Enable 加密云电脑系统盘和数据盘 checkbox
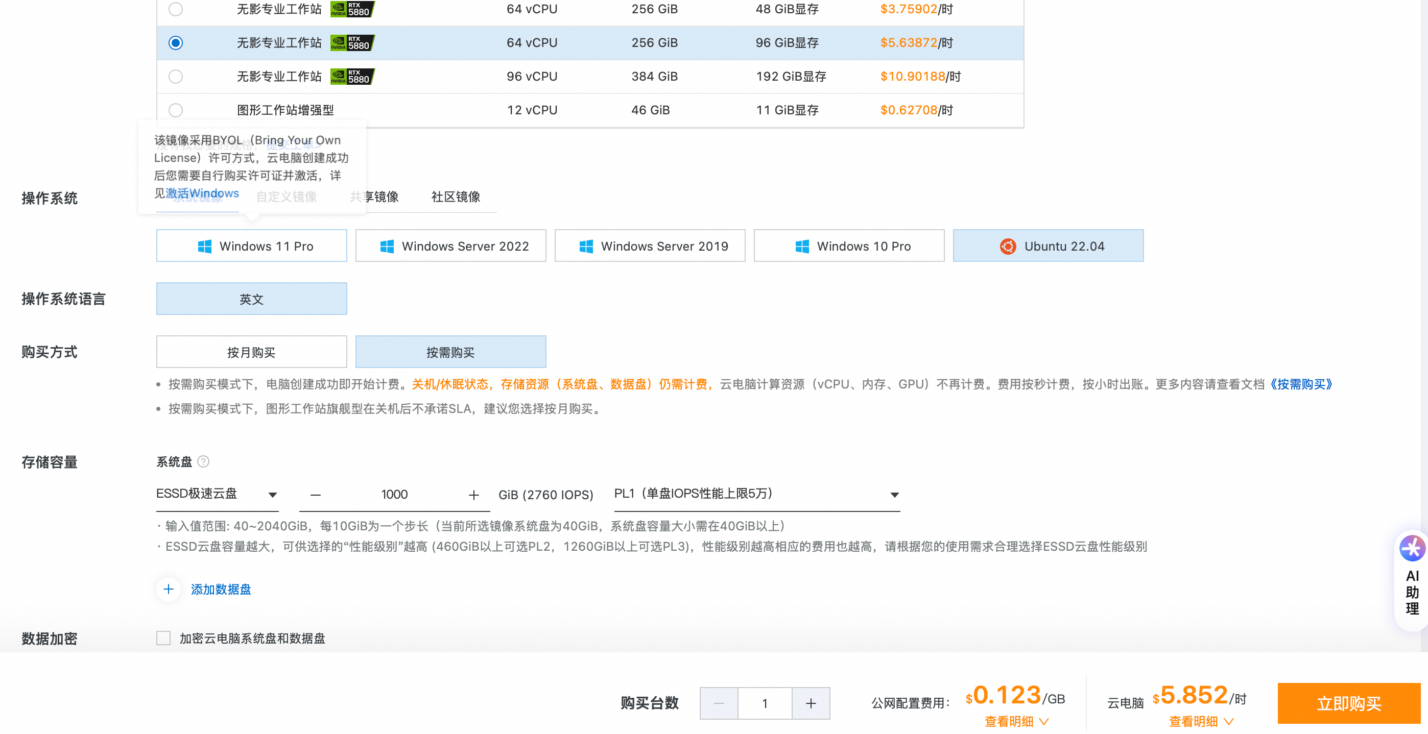 (163, 638)
